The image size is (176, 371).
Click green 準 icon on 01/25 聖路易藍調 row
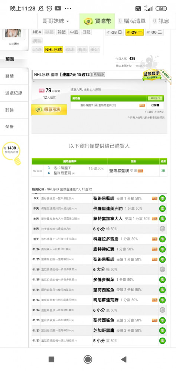163,260
